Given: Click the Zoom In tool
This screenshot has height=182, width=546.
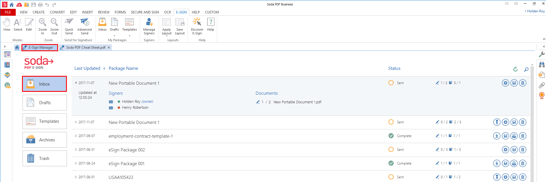Looking at the screenshot, I should coord(43,26).
